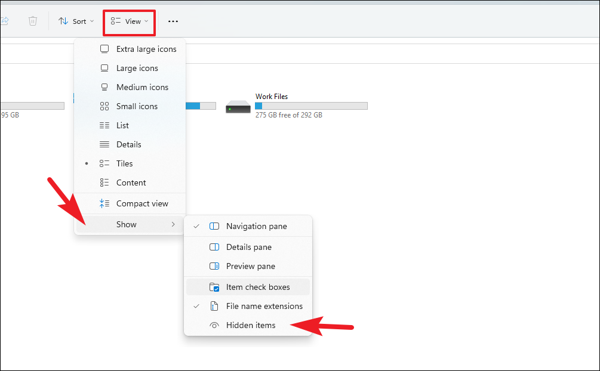
Task: Switch to Large icons view
Action: point(137,68)
